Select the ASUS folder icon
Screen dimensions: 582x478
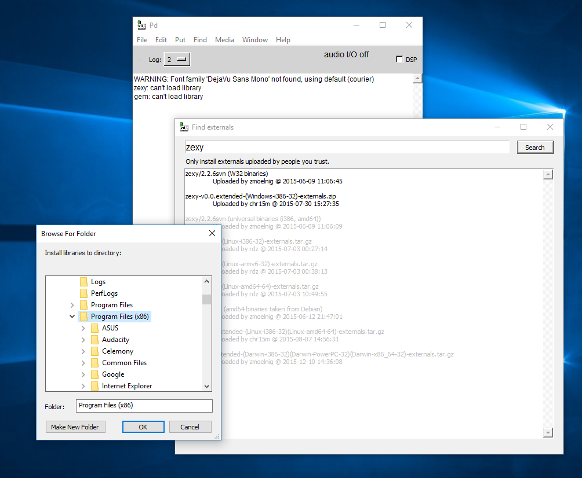(x=95, y=328)
